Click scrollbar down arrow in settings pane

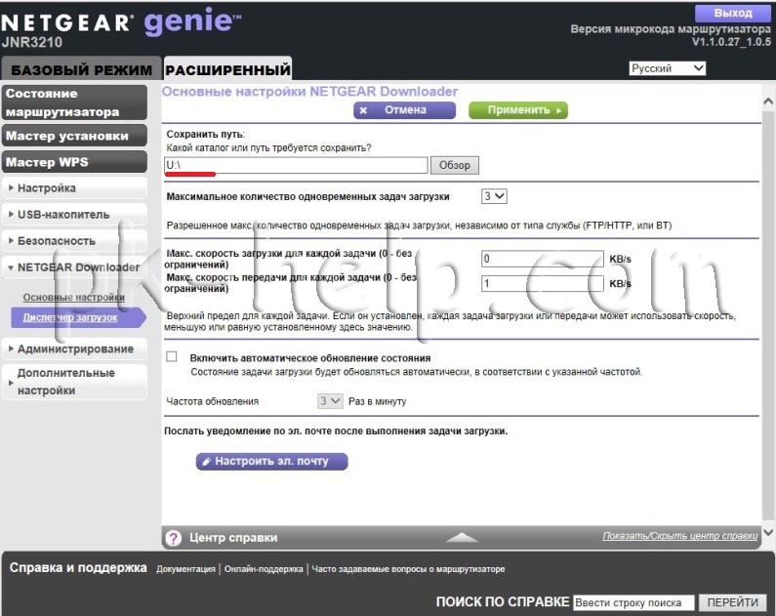768,532
